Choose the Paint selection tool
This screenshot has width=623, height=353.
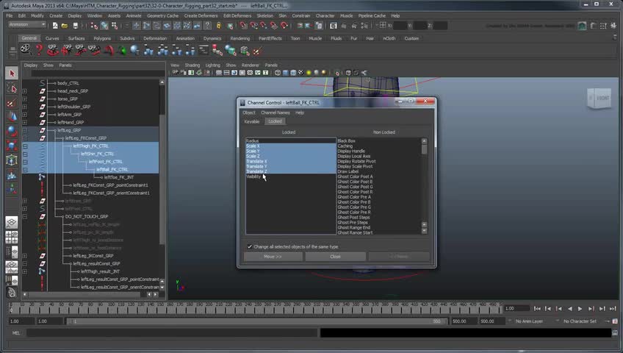tap(12, 102)
